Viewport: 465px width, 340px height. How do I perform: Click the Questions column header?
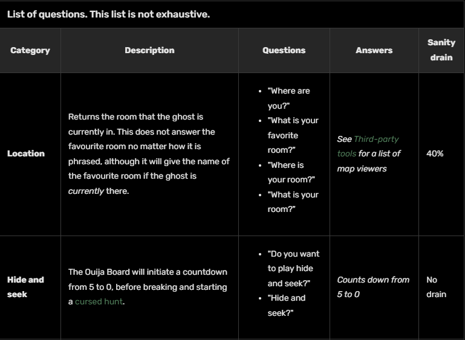tap(284, 51)
